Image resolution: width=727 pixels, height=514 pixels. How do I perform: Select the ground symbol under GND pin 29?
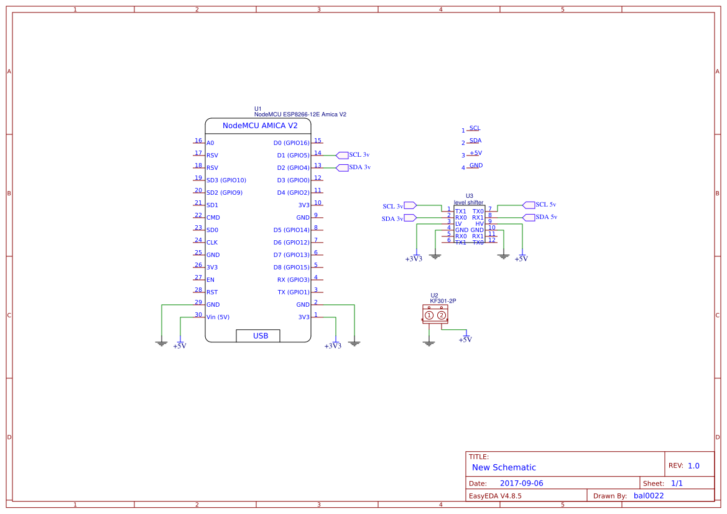tap(160, 340)
